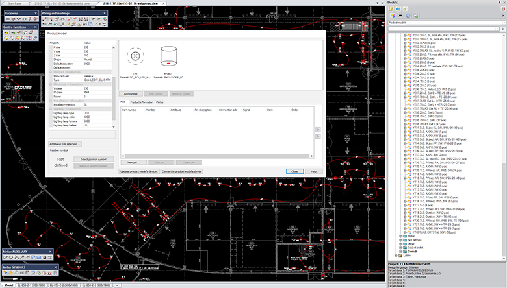Click the LE1 lamp symbol thumbnail
Image resolution: width=507 pixels, height=288 pixels.
pyautogui.click(x=136, y=56)
